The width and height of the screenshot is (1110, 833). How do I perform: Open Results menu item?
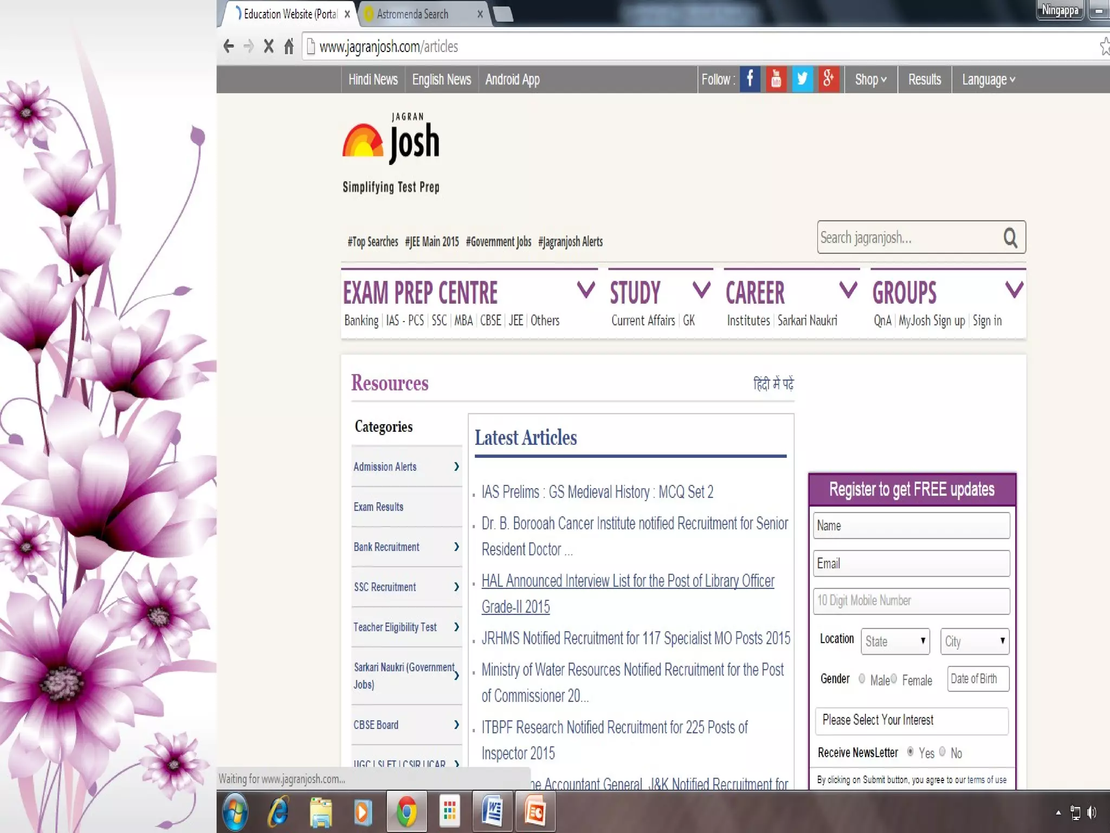pyautogui.click(x=925, y=80)
